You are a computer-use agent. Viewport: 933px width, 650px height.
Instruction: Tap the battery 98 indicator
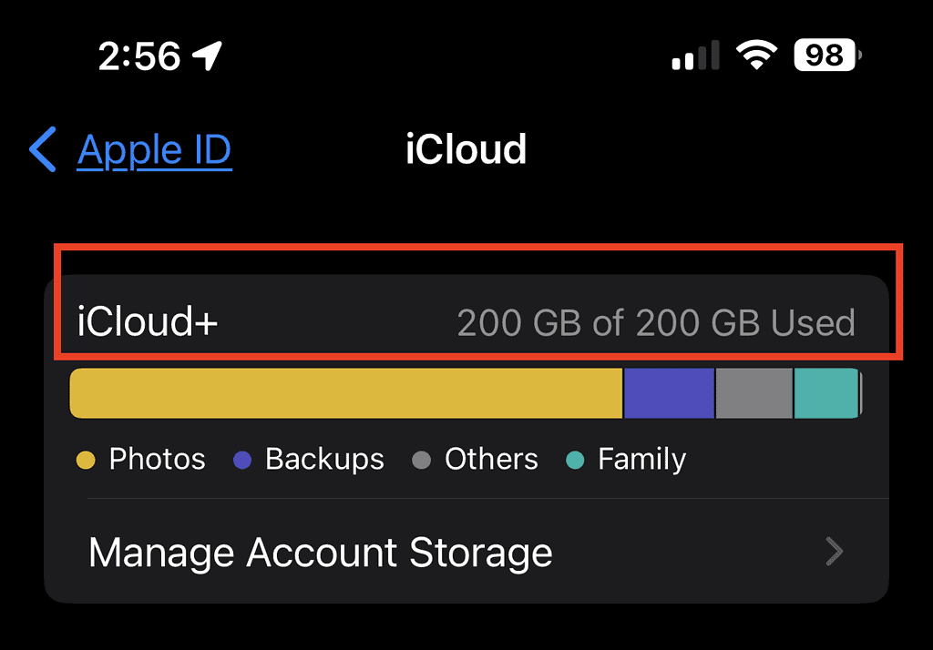[826, 56]
